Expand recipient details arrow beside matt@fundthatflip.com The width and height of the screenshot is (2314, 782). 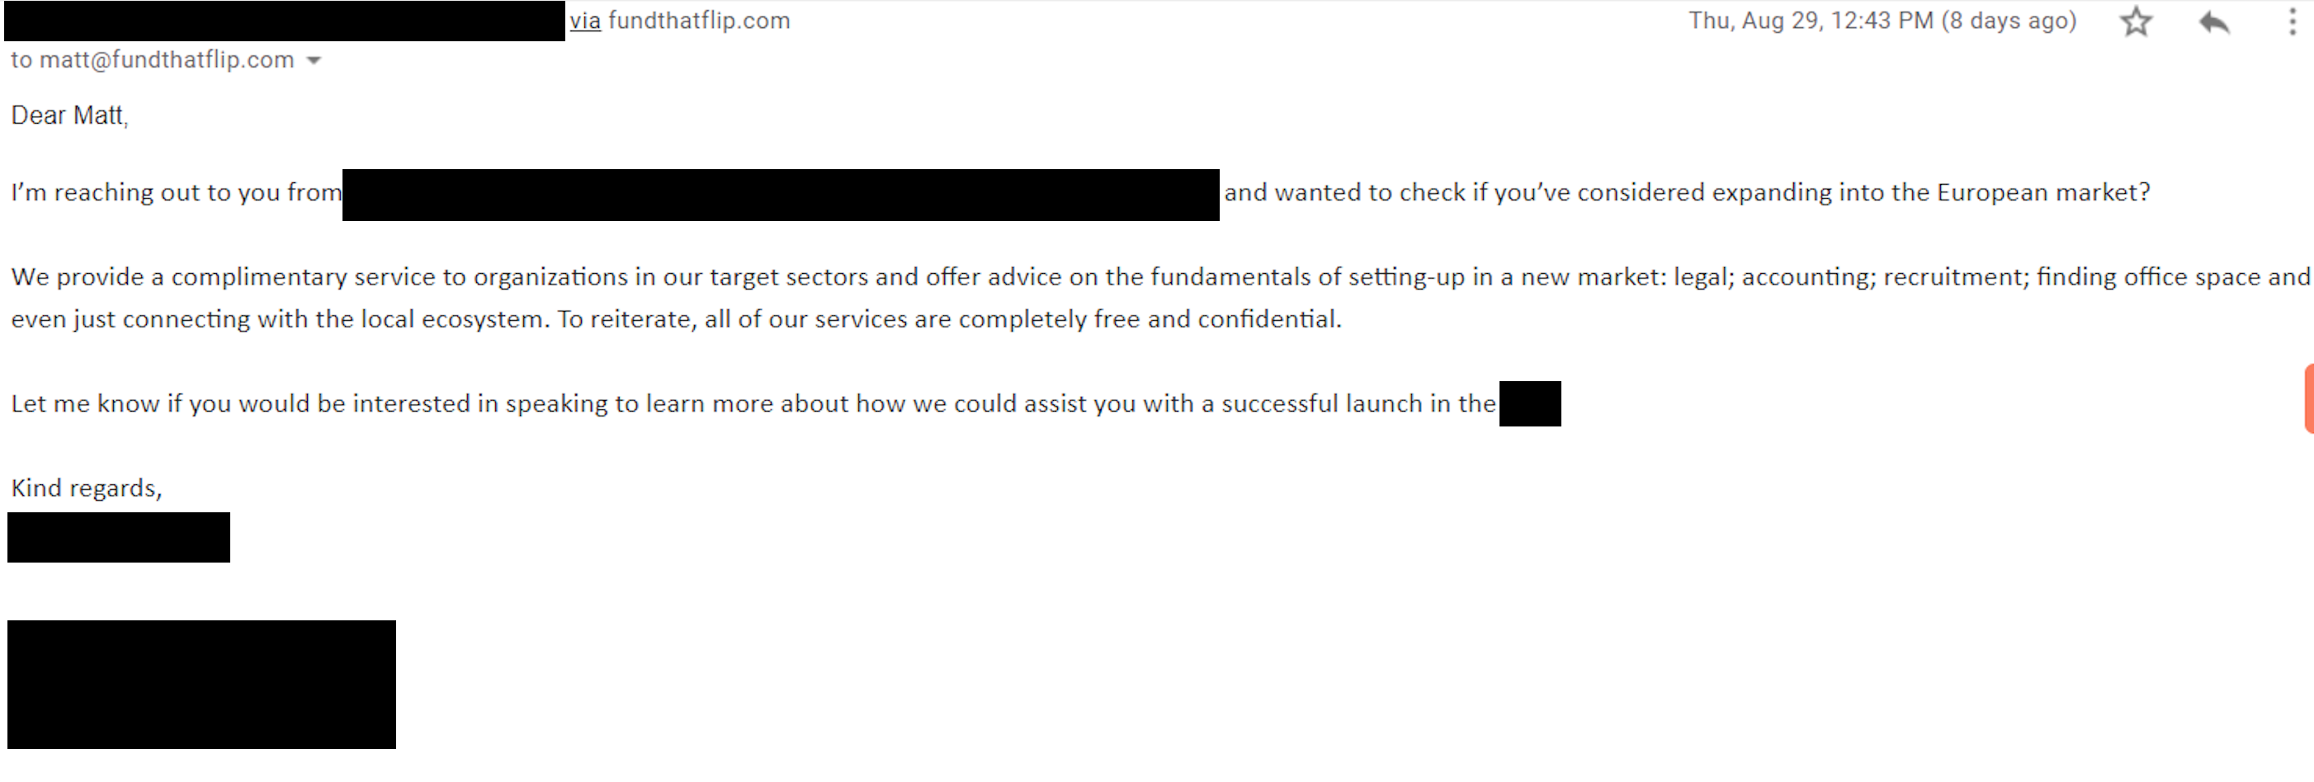pyautogui.click(x=314, y=60)
